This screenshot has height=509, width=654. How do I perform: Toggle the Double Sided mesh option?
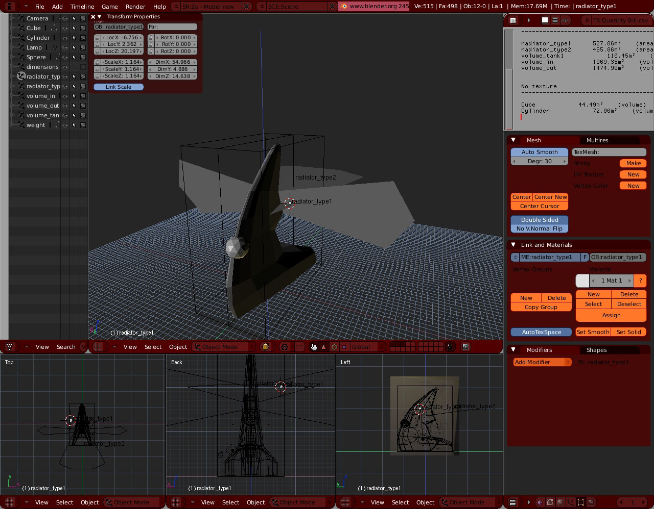coord(540,220)
